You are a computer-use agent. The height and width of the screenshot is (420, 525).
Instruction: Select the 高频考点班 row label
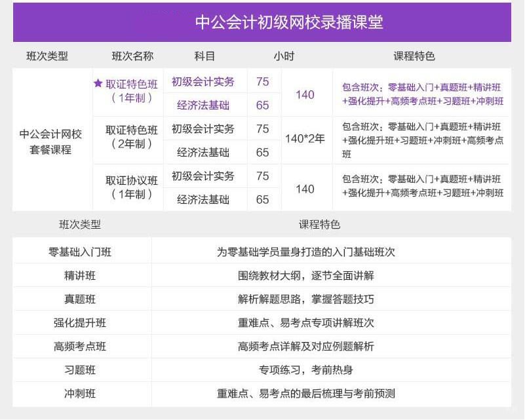click(x=80, y=346)
